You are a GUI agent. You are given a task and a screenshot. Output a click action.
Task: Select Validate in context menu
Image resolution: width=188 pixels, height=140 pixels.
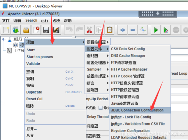(x=55, y=64)
